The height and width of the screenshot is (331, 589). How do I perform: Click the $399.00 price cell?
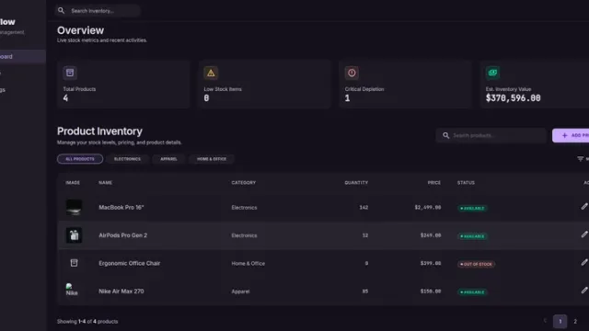(x=431, y=263)
